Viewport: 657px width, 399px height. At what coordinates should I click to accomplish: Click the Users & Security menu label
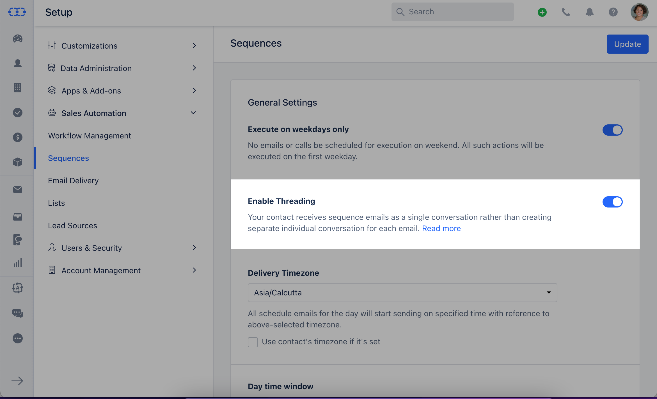(91, 248)
